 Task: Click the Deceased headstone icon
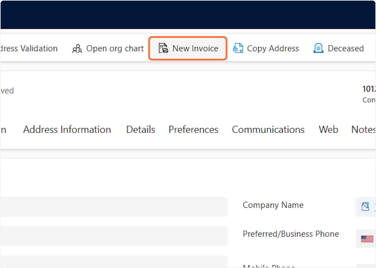318,48
